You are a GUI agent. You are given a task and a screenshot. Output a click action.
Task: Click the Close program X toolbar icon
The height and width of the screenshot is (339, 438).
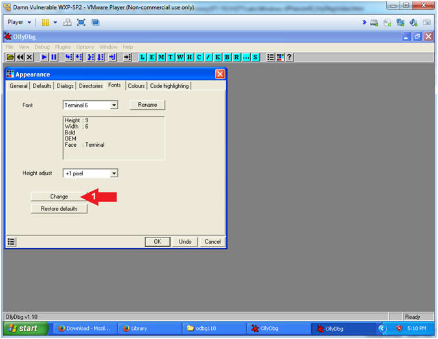pos(29,57)
